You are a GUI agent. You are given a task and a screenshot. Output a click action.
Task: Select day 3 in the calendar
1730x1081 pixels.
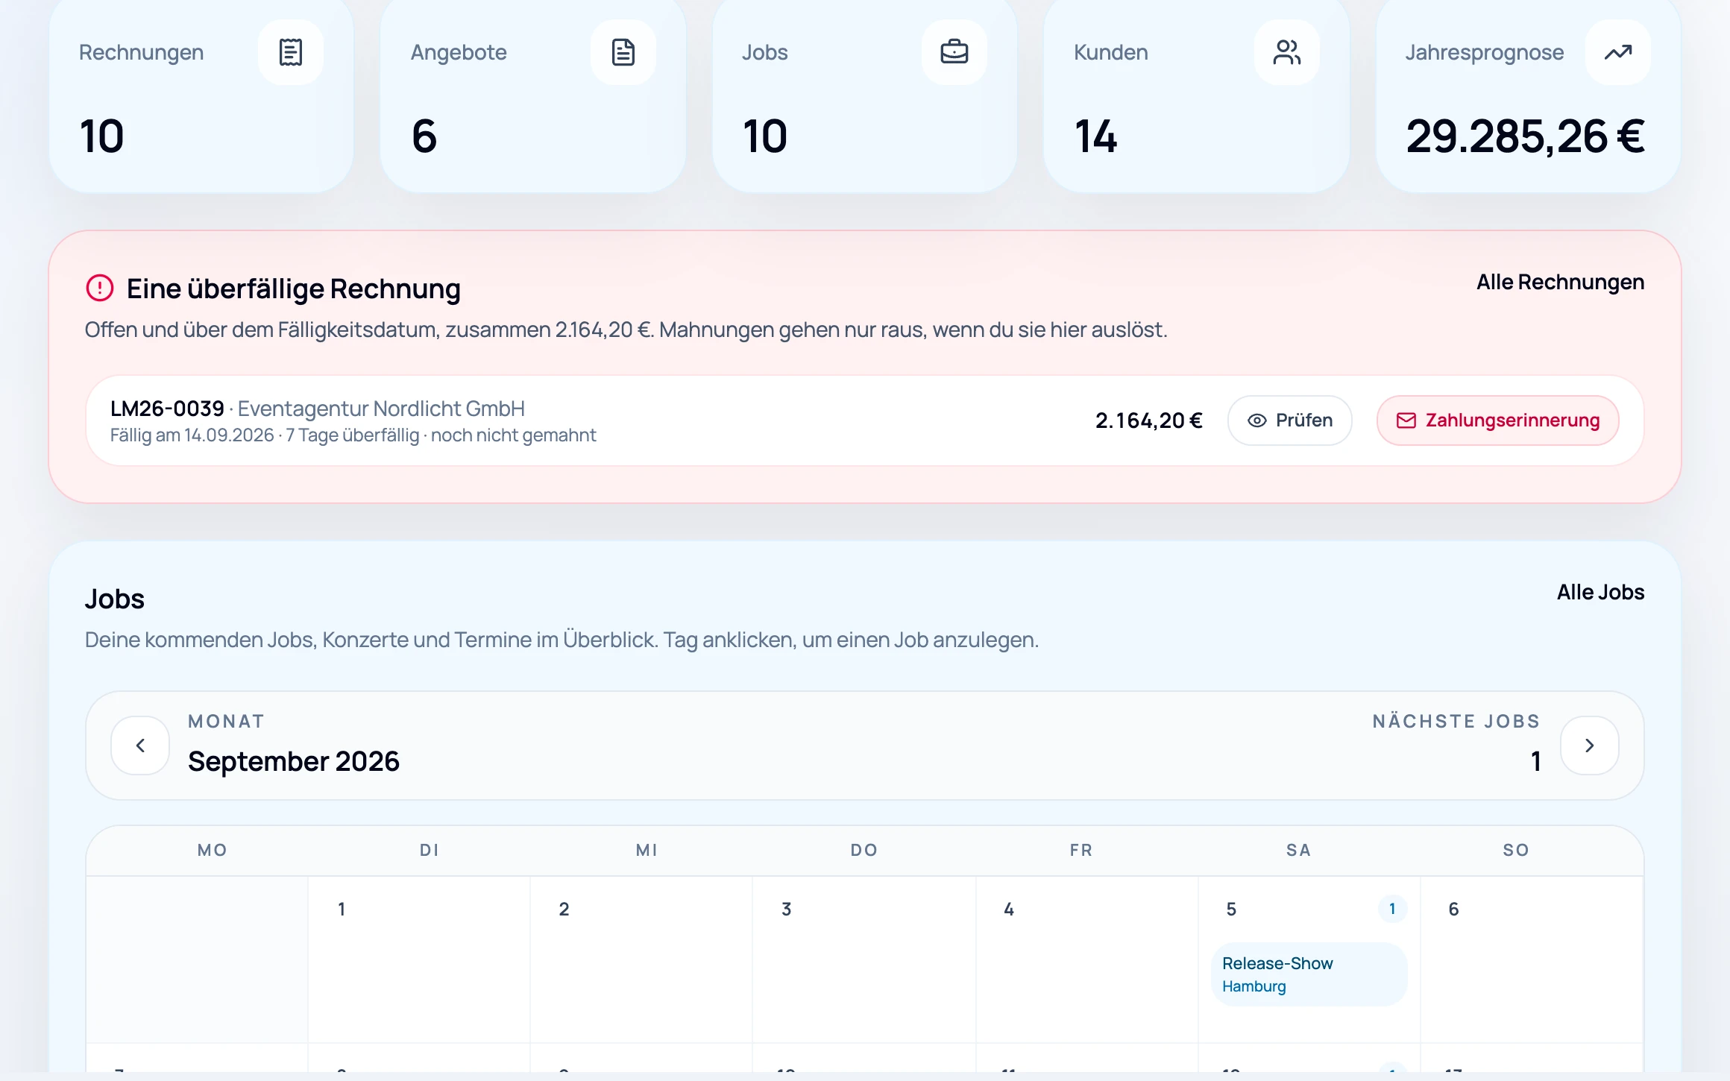pyautogui.click(x=864, y=959)
